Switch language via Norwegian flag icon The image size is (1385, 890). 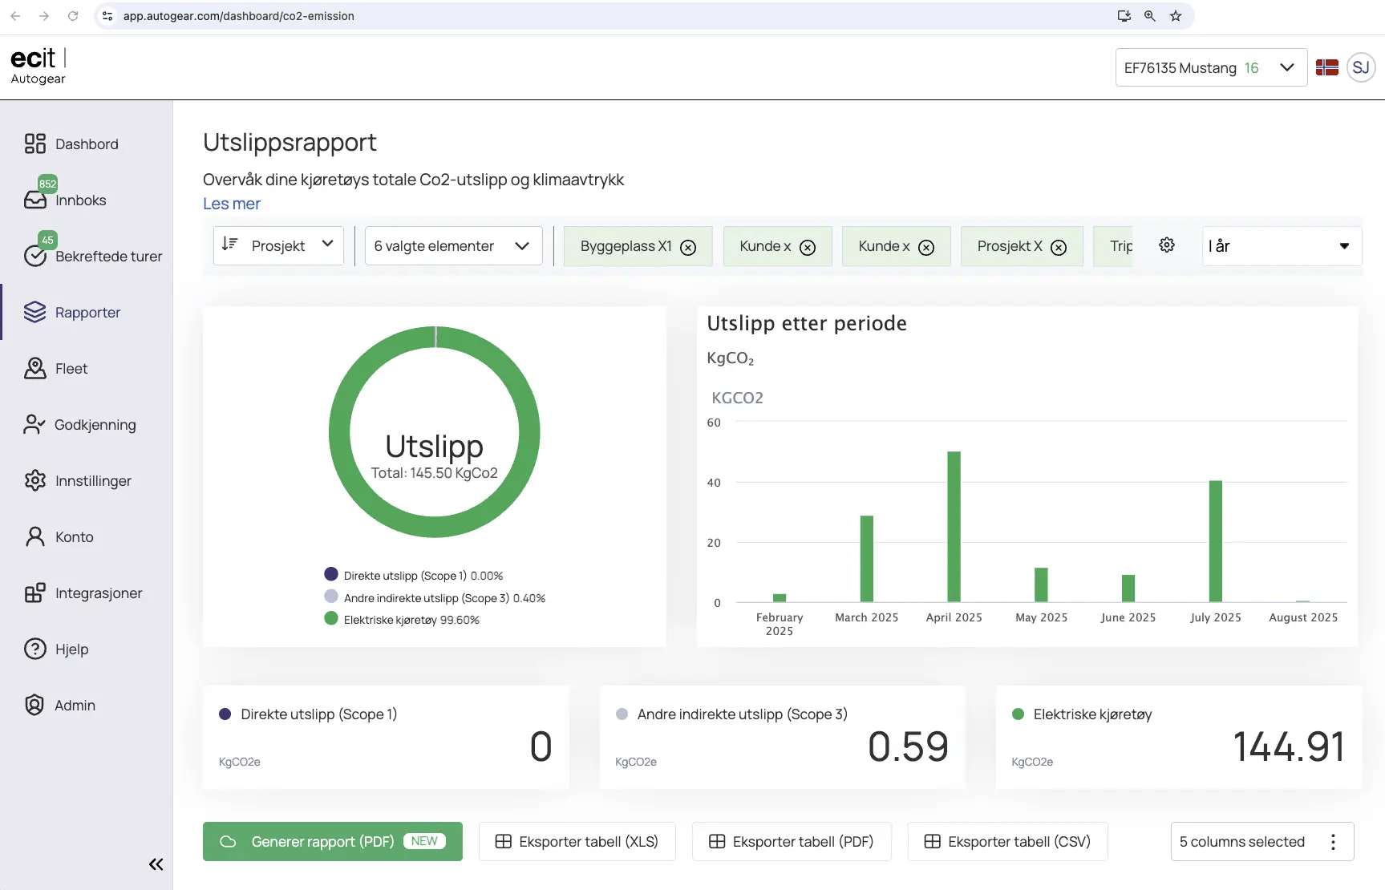1327,67
